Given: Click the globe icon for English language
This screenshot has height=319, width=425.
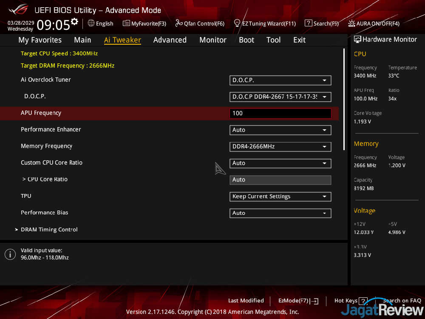Looking at the screenshot, I should point(91,23).
